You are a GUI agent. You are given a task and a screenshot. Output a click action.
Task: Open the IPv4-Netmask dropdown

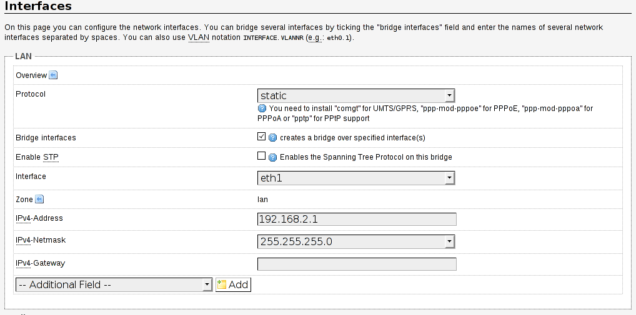(355, 241)
